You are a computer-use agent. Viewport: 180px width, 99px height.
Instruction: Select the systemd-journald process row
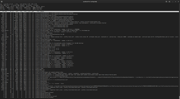89,15
